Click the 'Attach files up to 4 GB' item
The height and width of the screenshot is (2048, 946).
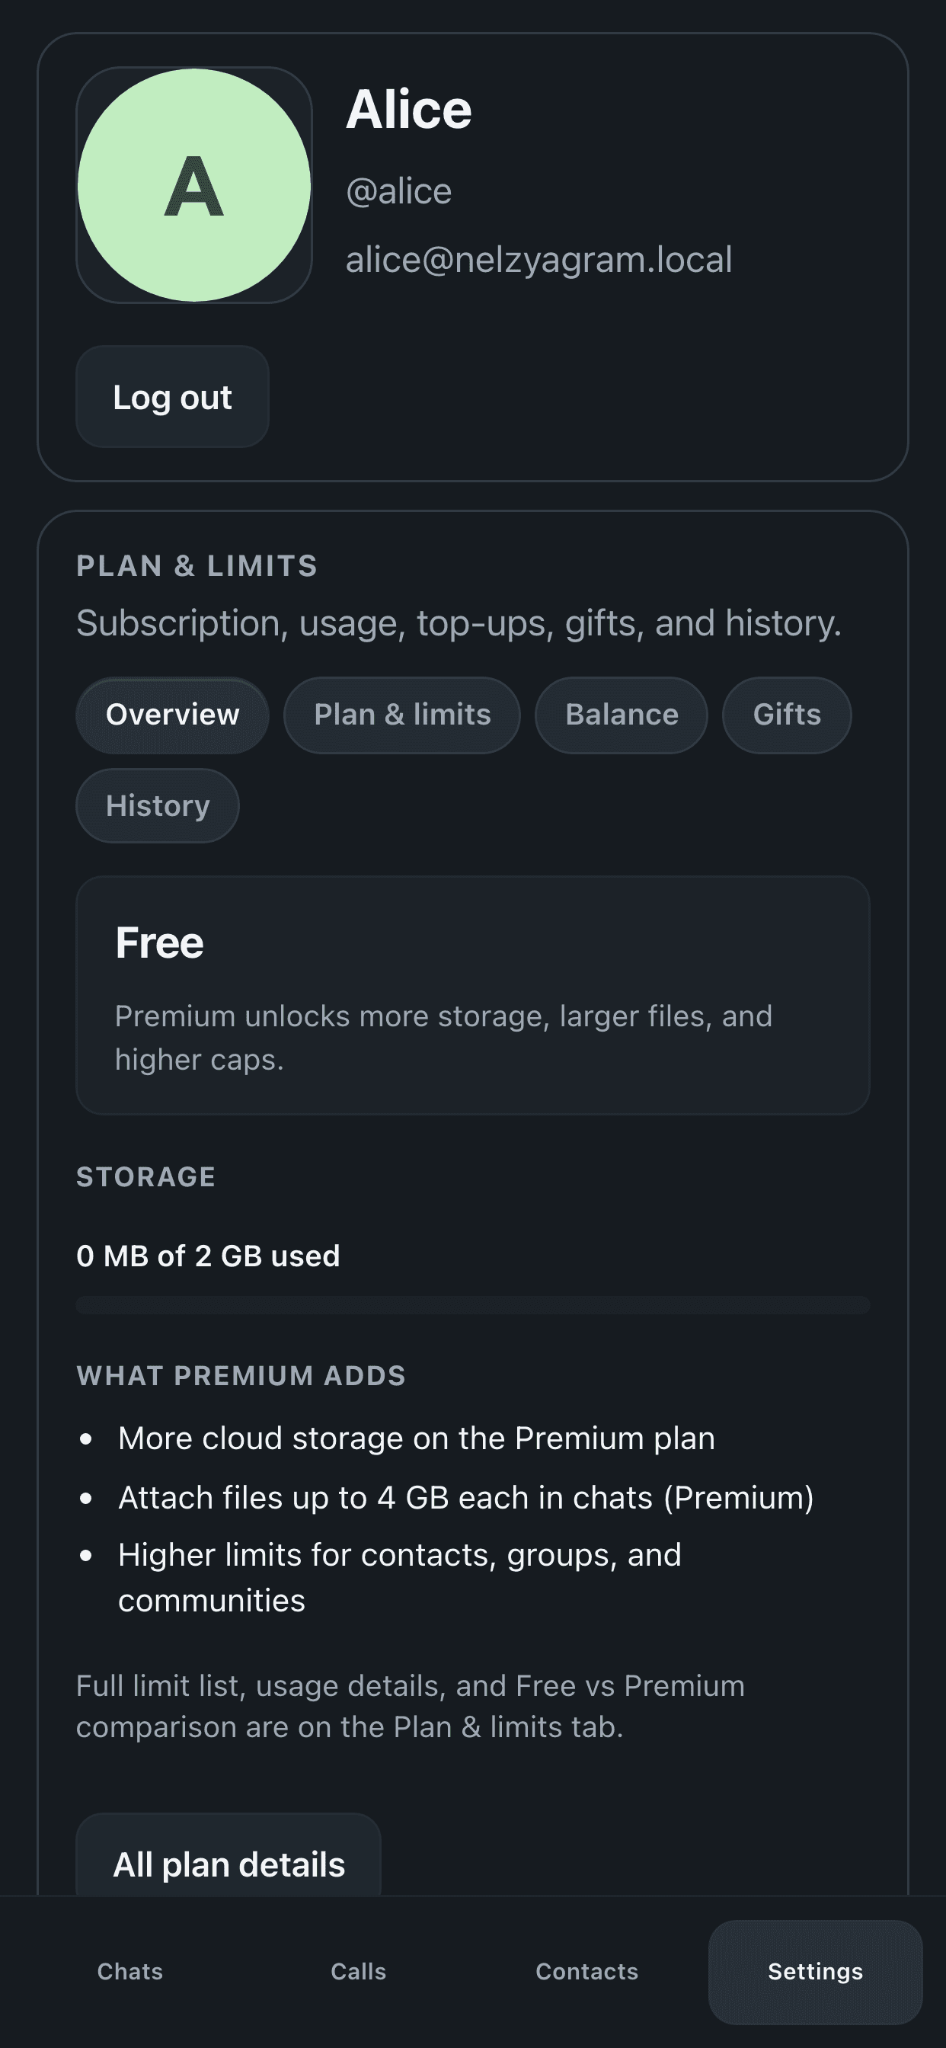coord(466,1498)
